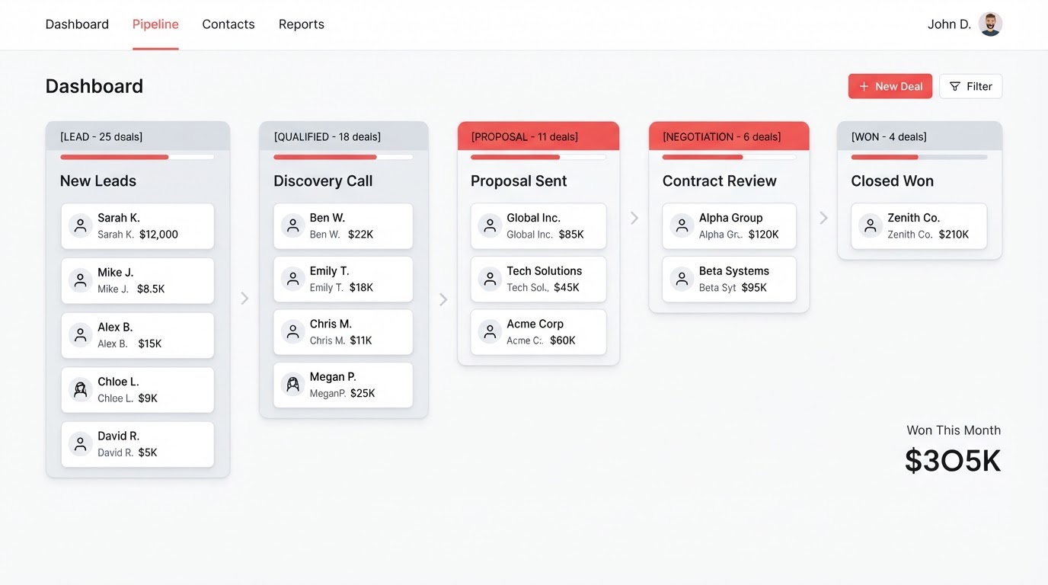Image resolution: width=1048 pixels, height=585 pixels.
Task: Open the Dashboard nav tab
Action: [x=77, y=24]
